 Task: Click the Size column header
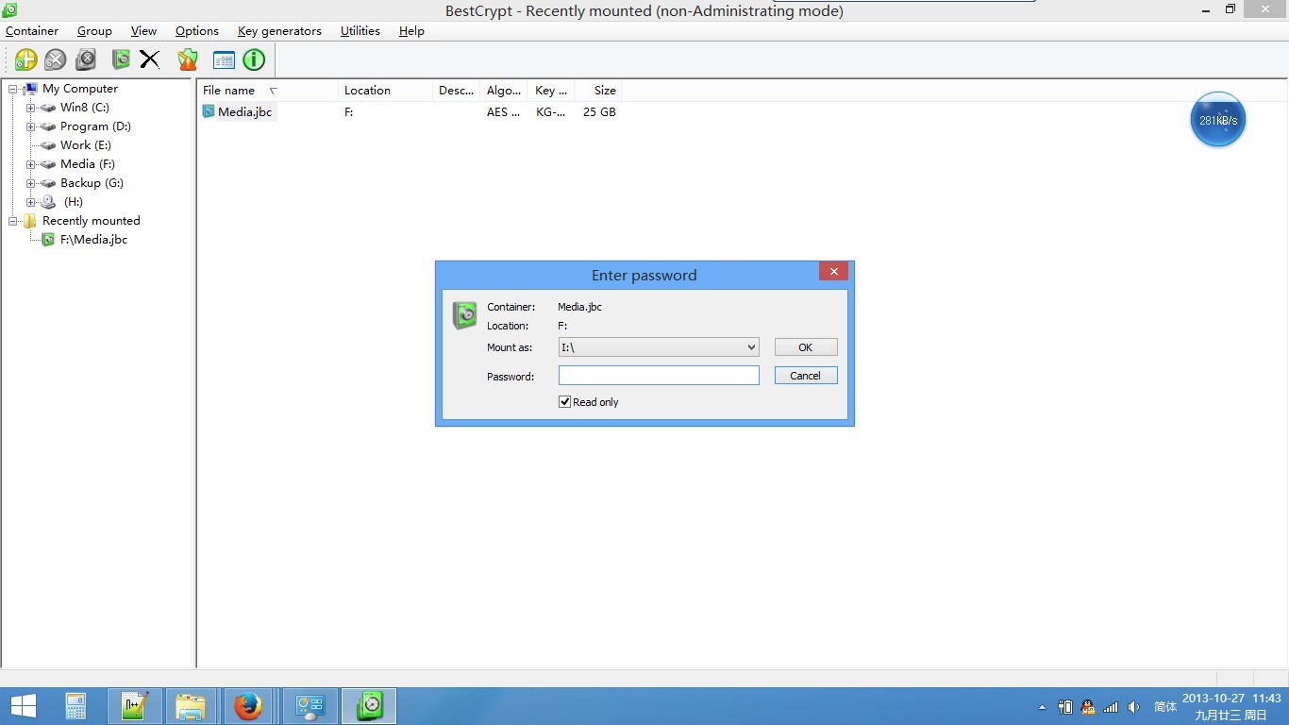(x=598, y=91)
